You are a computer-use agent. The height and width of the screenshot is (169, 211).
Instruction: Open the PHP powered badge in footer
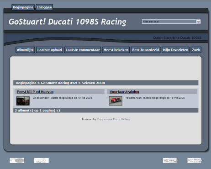point(17,160)
